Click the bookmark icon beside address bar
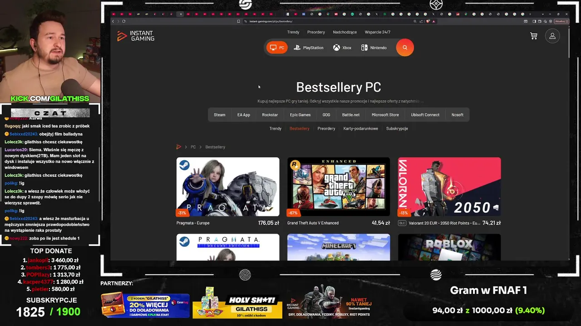 click(238, 21)
